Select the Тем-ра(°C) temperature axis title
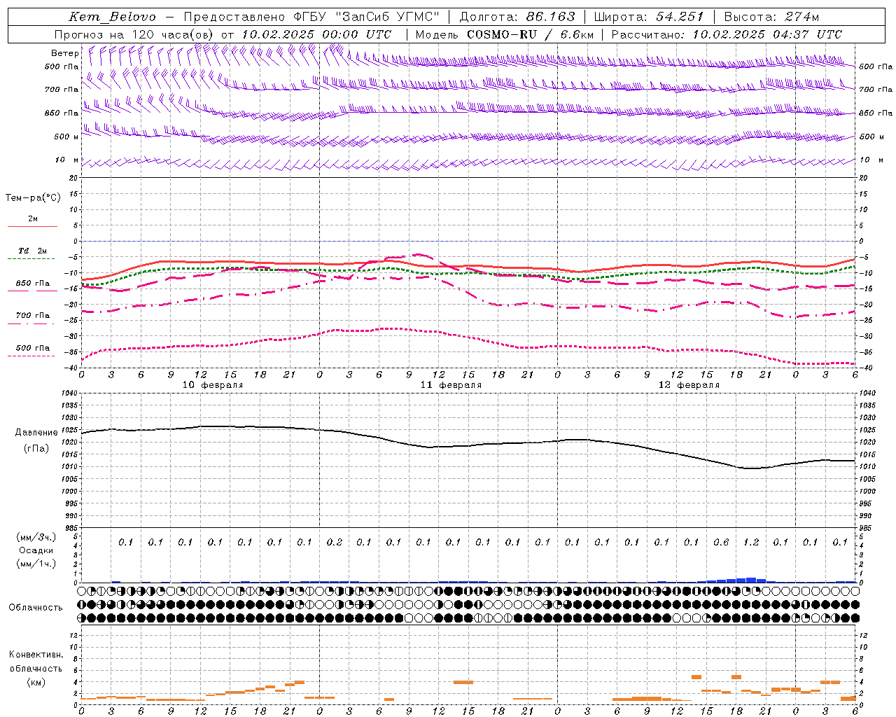The height and width of the screenshot is (717, 896). [33, 198]
